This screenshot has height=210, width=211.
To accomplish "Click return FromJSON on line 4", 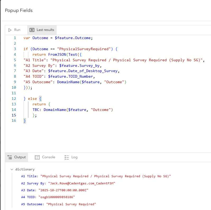I will (49, 55).
